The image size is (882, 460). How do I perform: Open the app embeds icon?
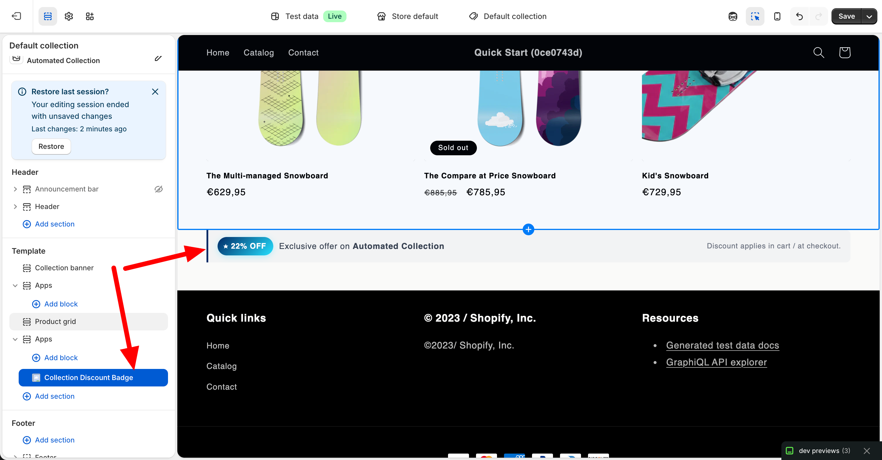90,16
